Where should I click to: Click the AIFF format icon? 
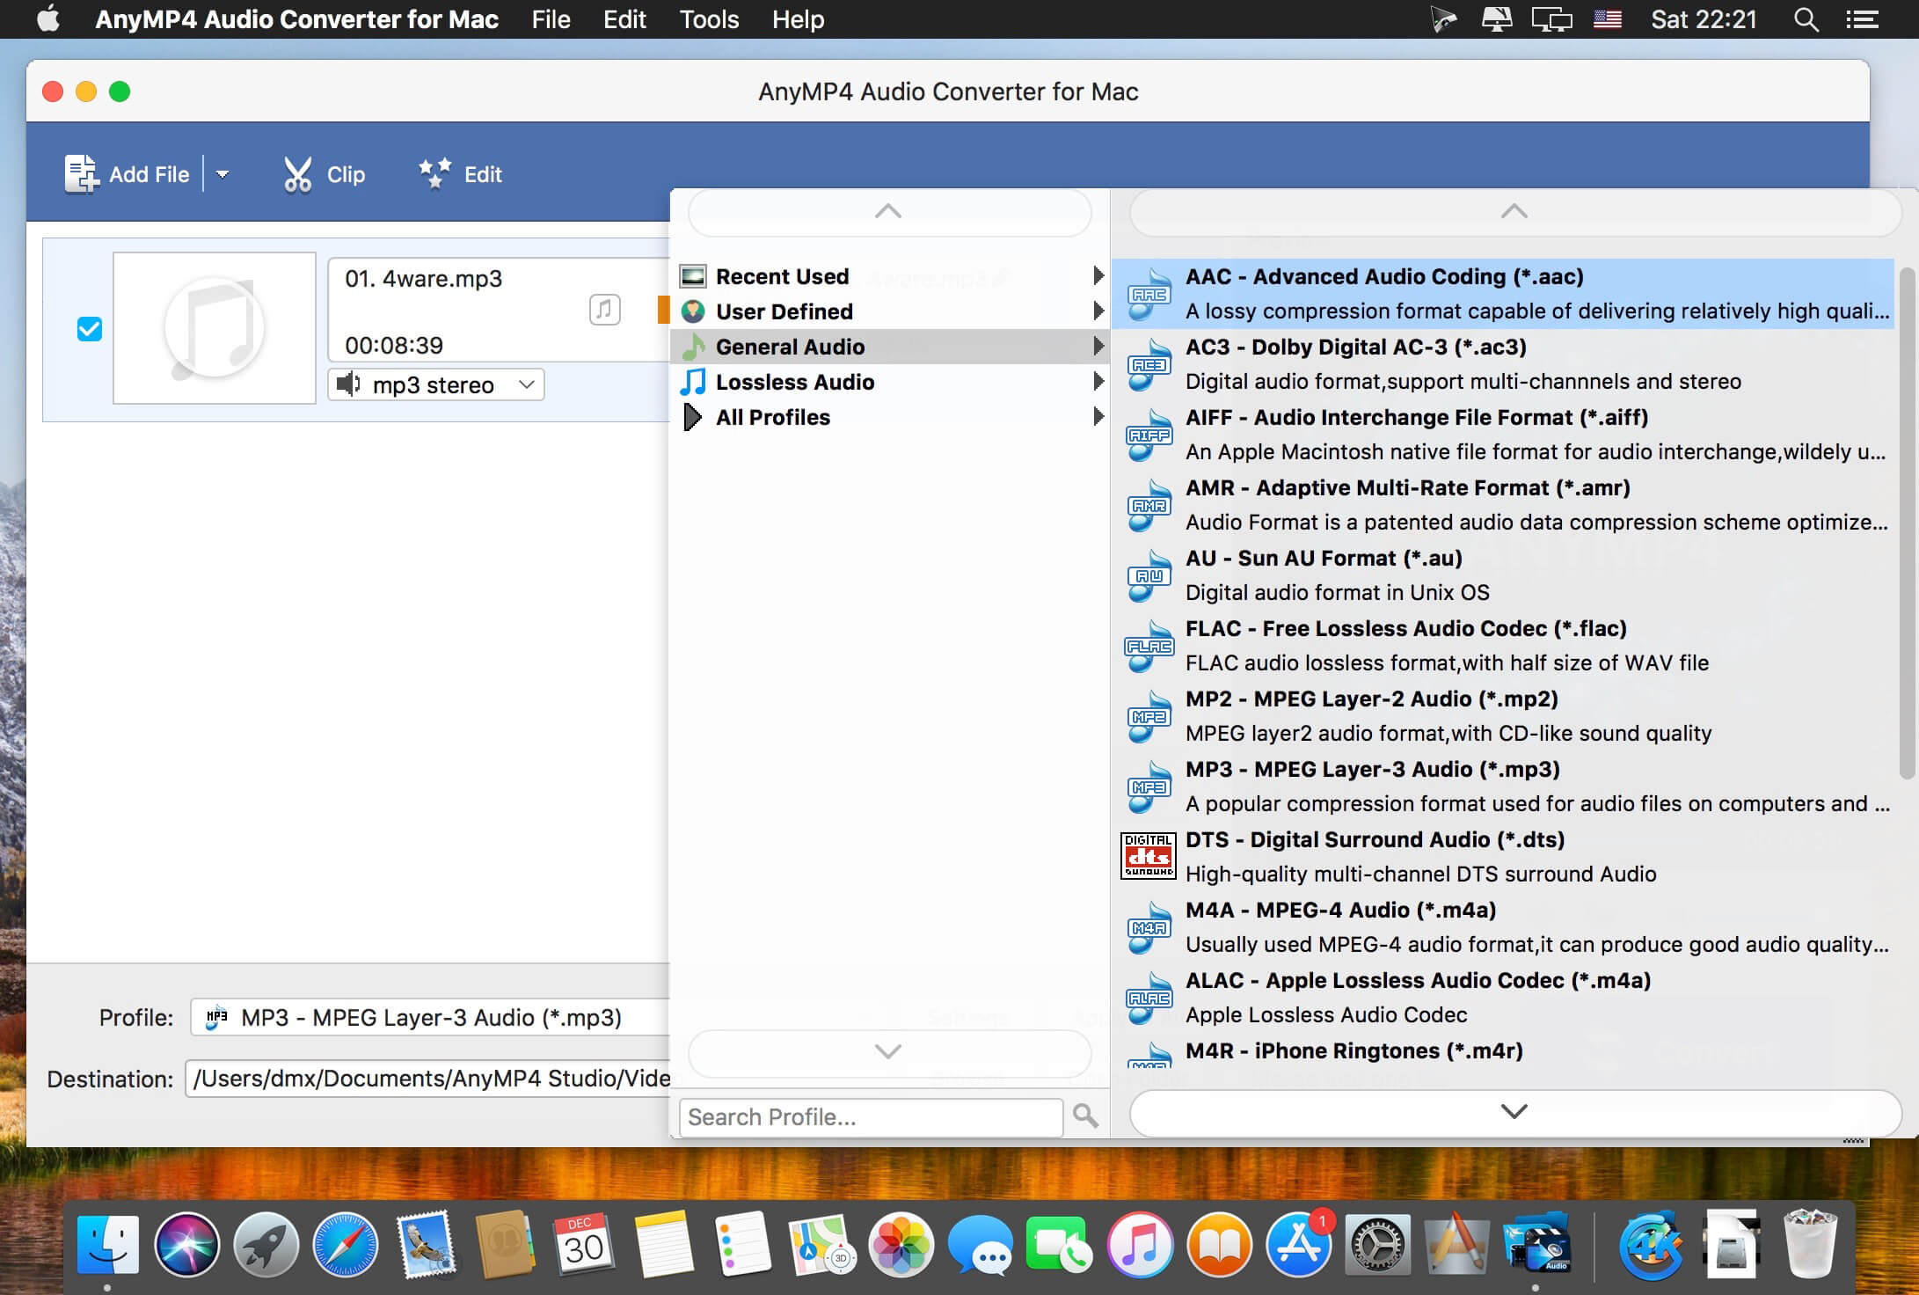[x=1148, y=434]
